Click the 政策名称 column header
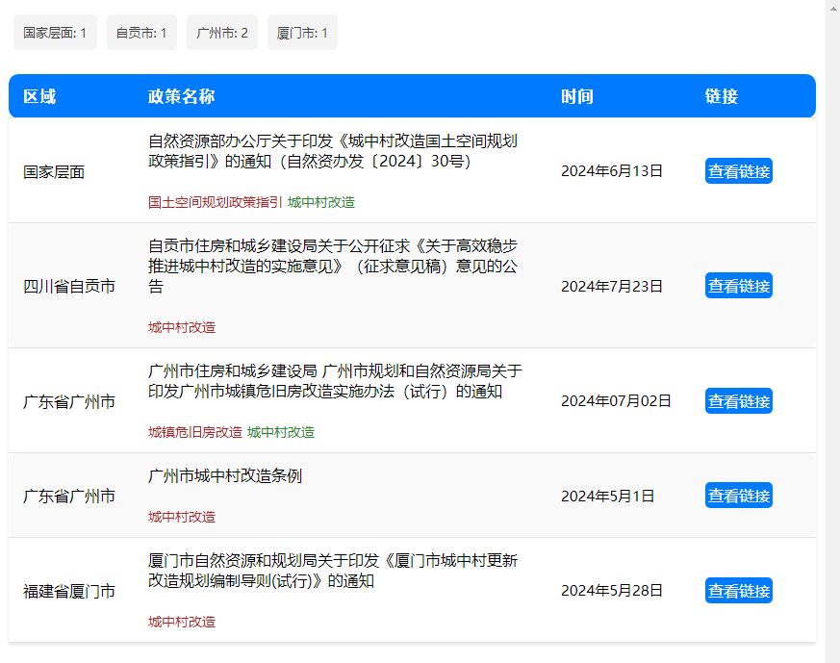Screen dimensions: 840x663 181,96
